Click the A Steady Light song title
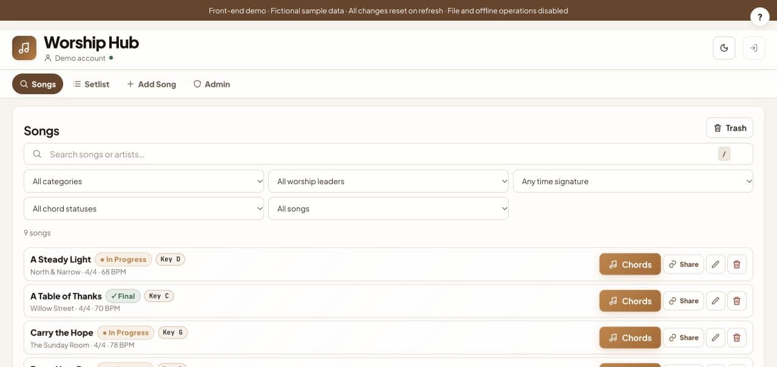 61,259
